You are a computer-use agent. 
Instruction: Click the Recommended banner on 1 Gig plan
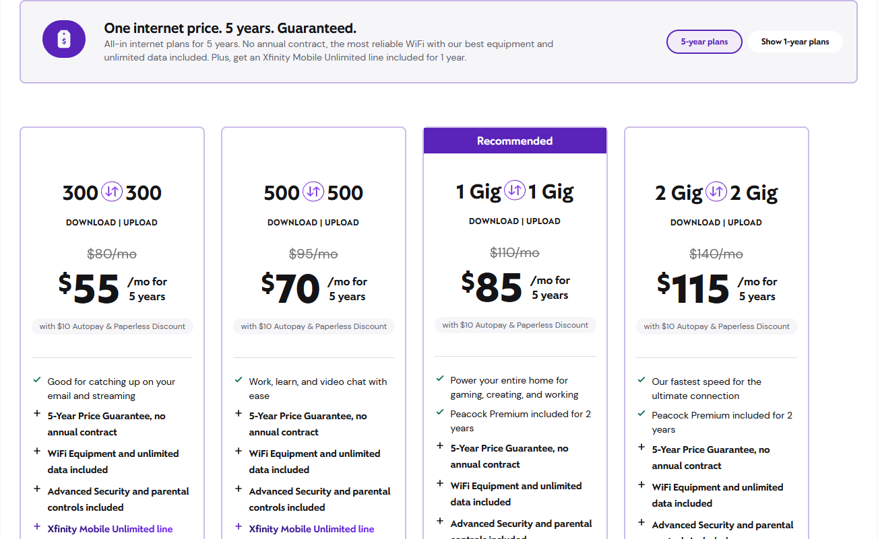(x=515, y=141)
